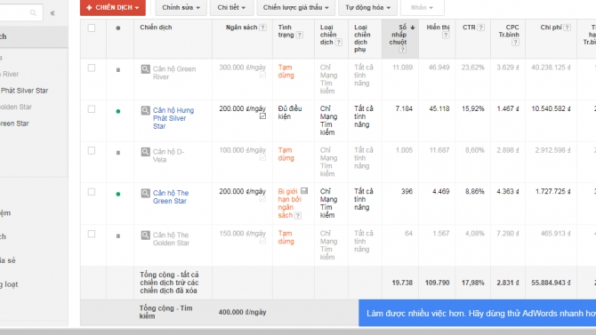This screenshot has height=335, width=596.
Task: Click total budget '400.000 đ/ngày'
Action: tap(243, 312)
